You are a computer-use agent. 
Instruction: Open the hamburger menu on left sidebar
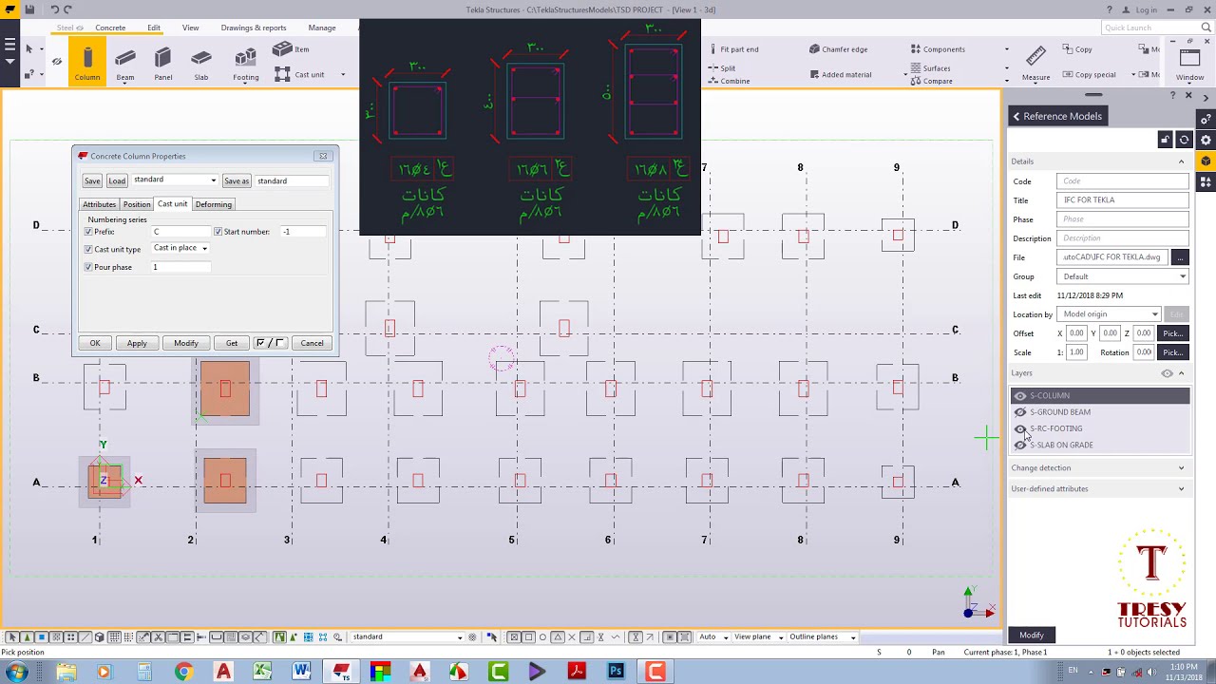9,45
